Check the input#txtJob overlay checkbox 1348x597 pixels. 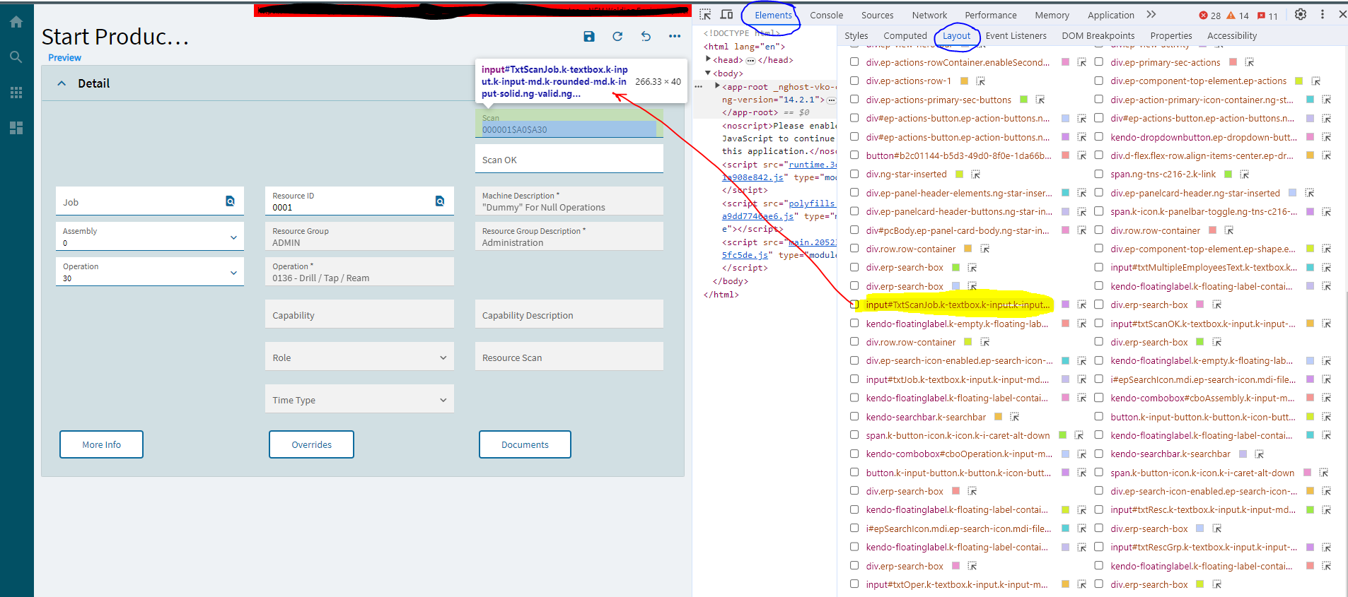tap(854, 379)
